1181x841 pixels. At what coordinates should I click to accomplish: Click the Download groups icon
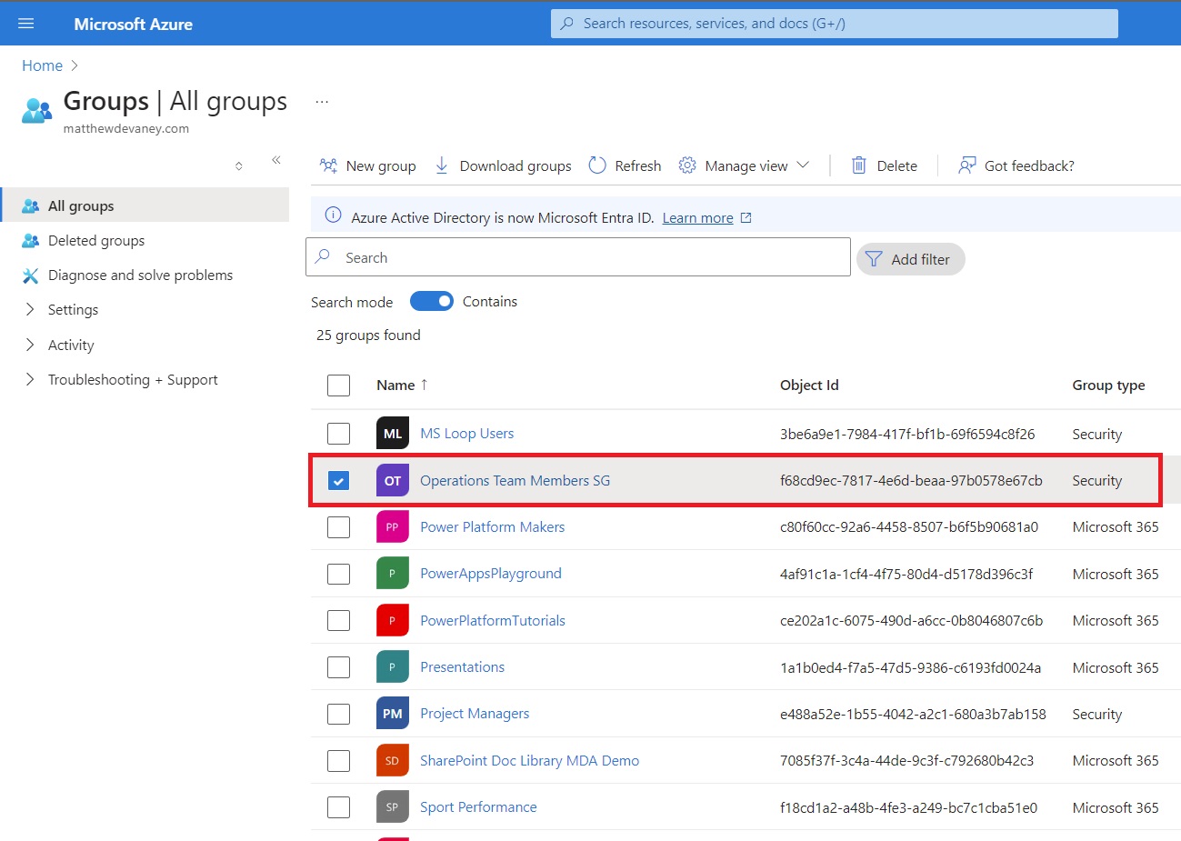pos(442,165)
